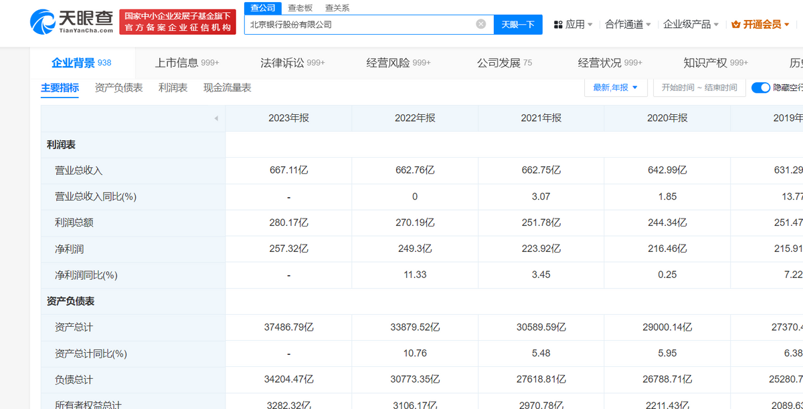Viewport: 803px width, 409px height.
Task: Open the 资产负债表 sub-tab
Action: pos(119,88)
